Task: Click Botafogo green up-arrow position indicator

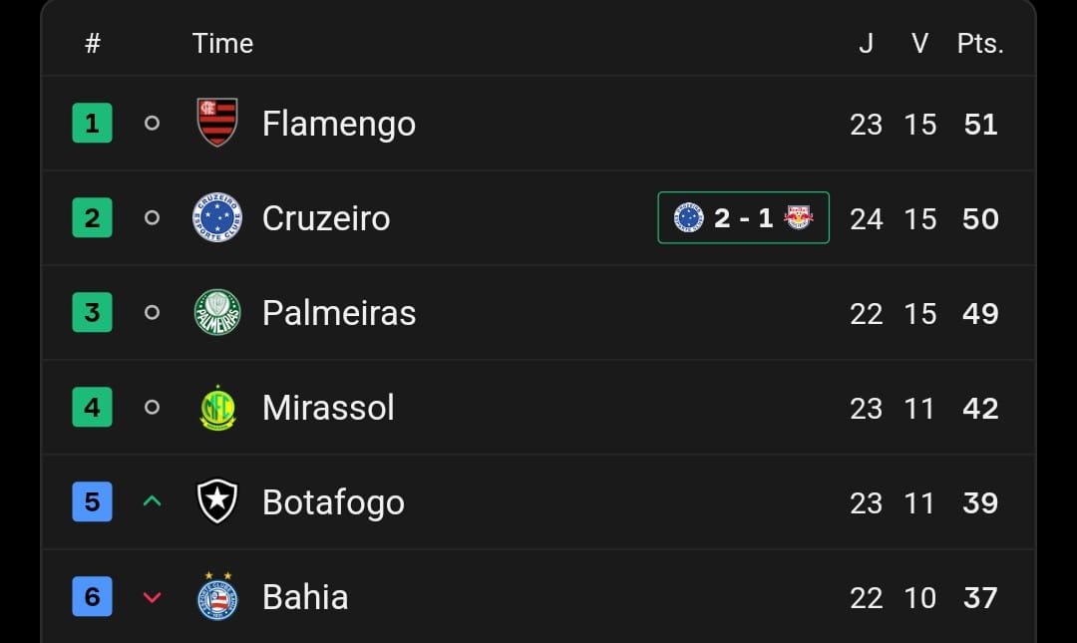Action: click(152, 501)
